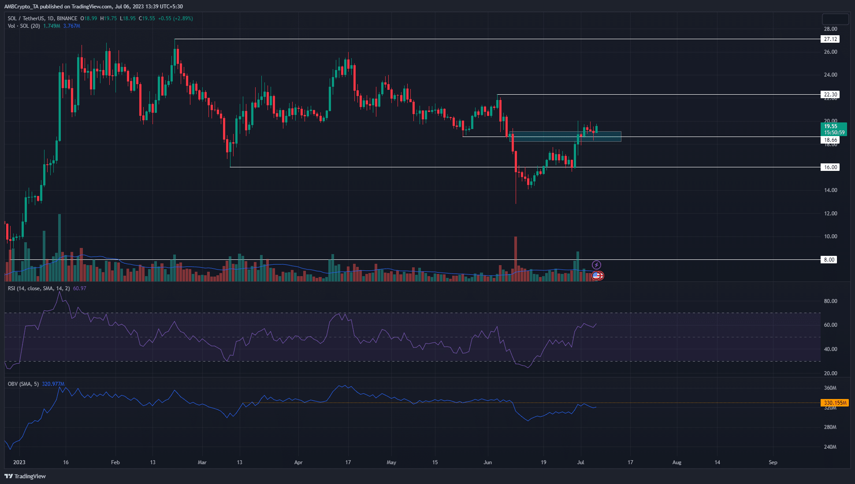Image resolution: width=855 pixels, height=484 pixels.
Task: Click the 18.66 price level label
Action: coord(830,140)
